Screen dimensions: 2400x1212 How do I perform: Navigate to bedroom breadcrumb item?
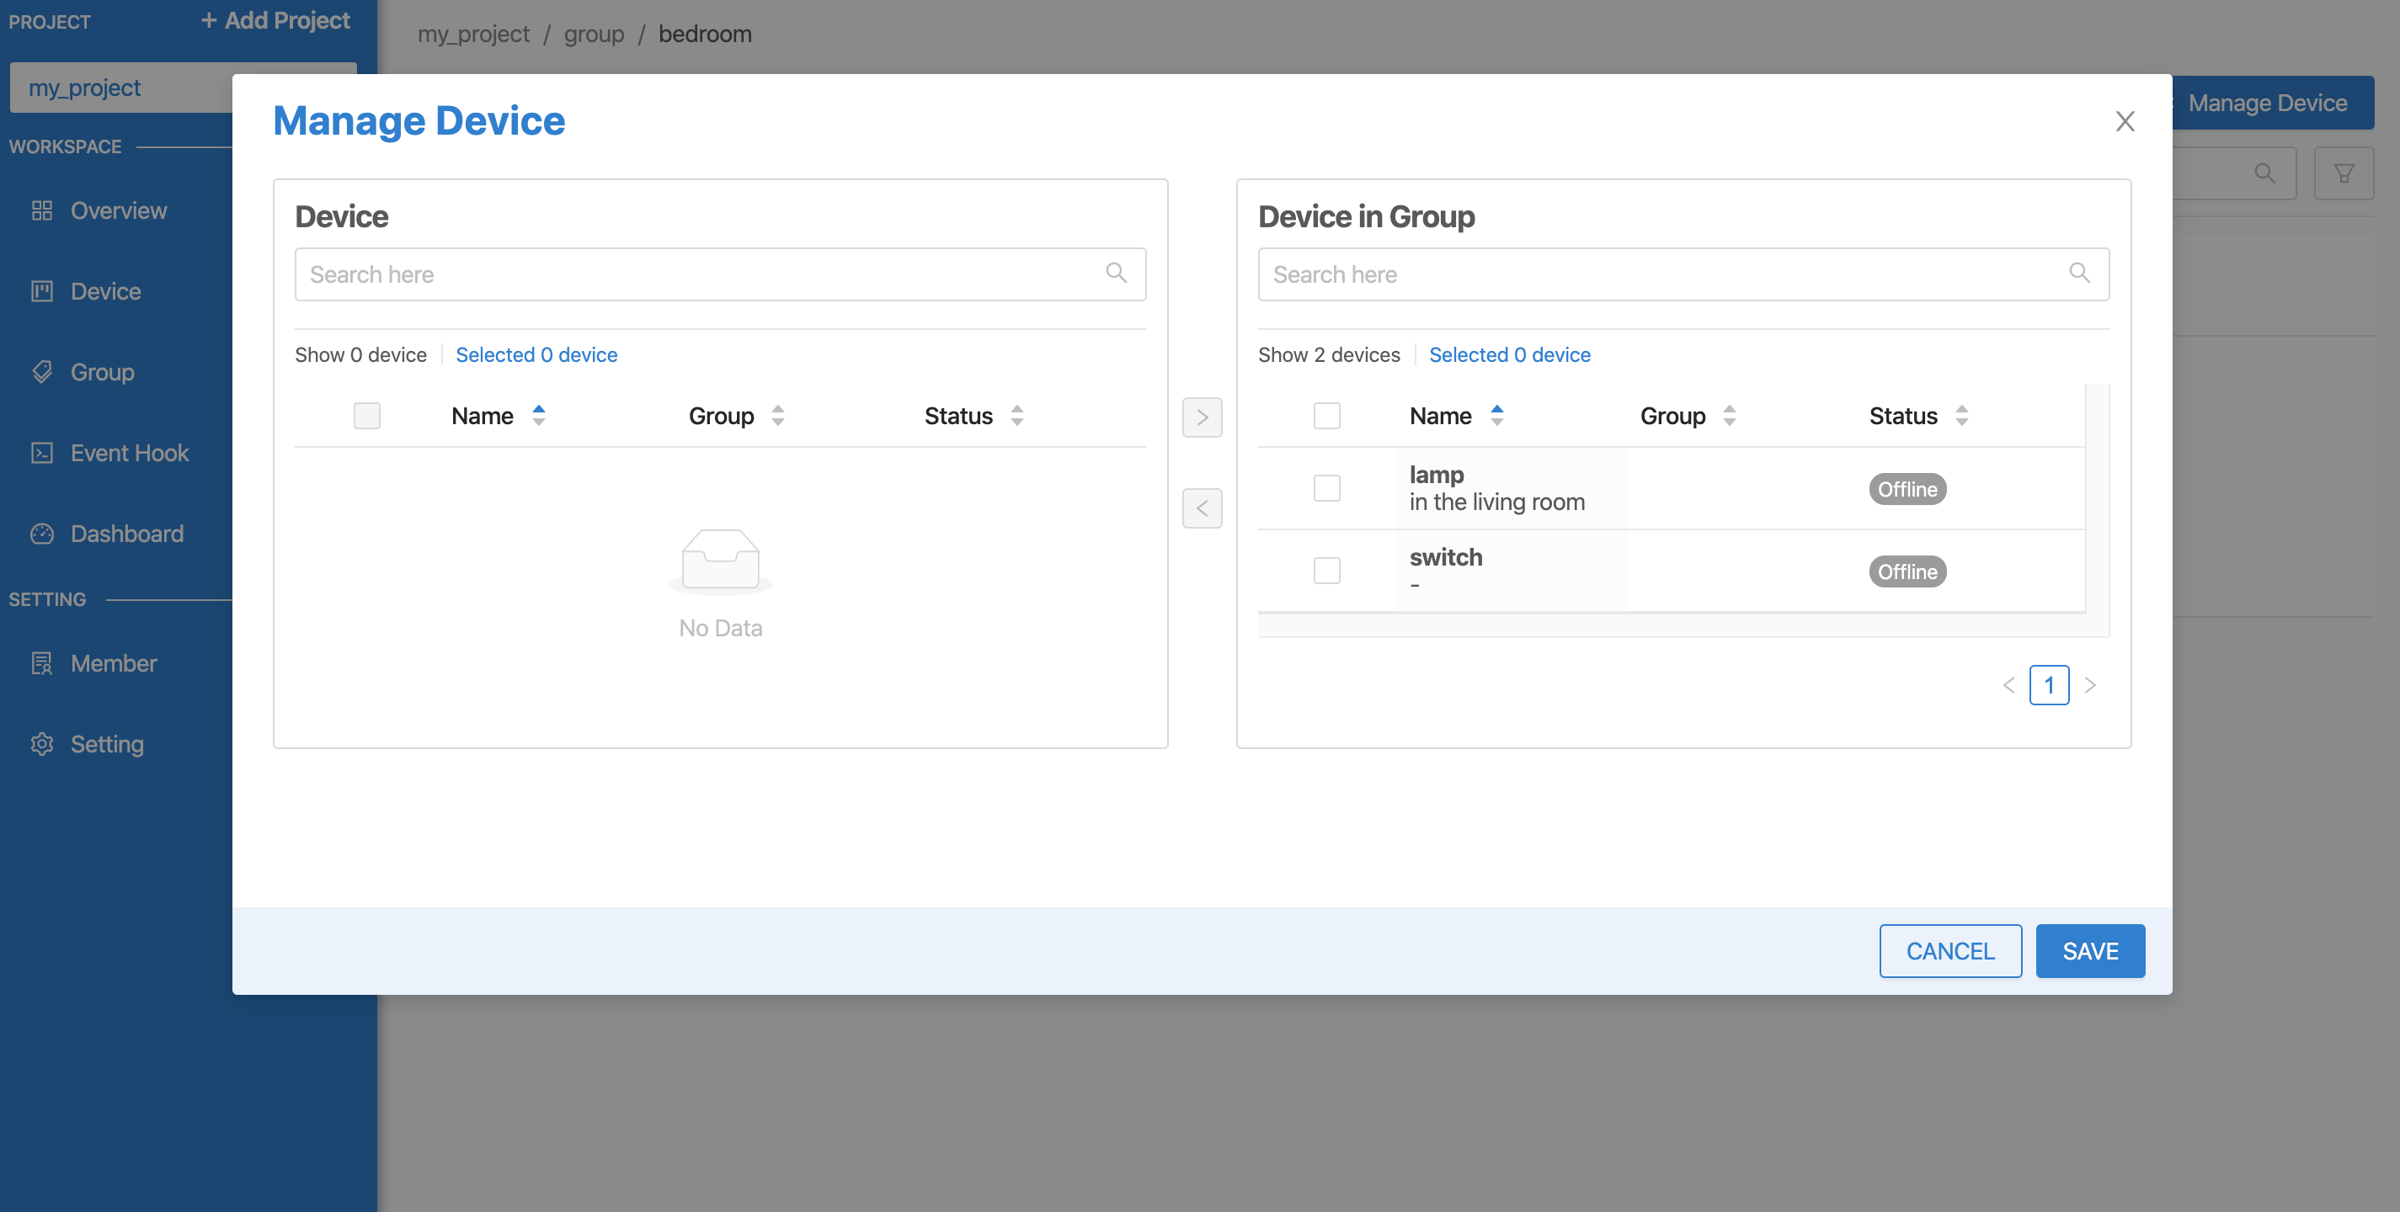[702, 33]
